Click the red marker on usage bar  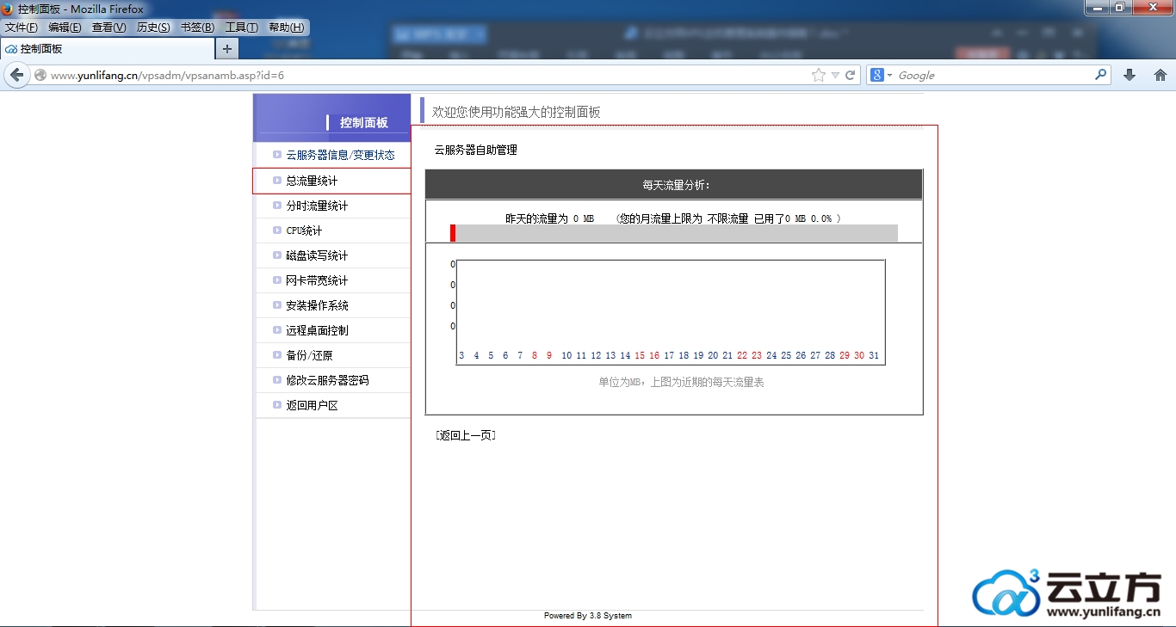[x=453, y=233]
